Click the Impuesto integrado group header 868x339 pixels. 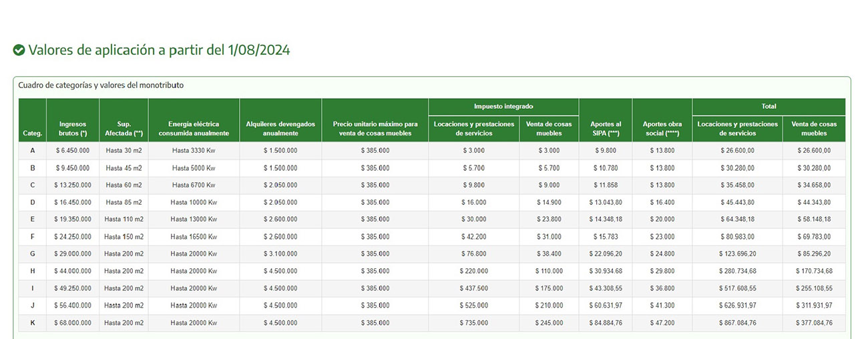click(503, 107)
